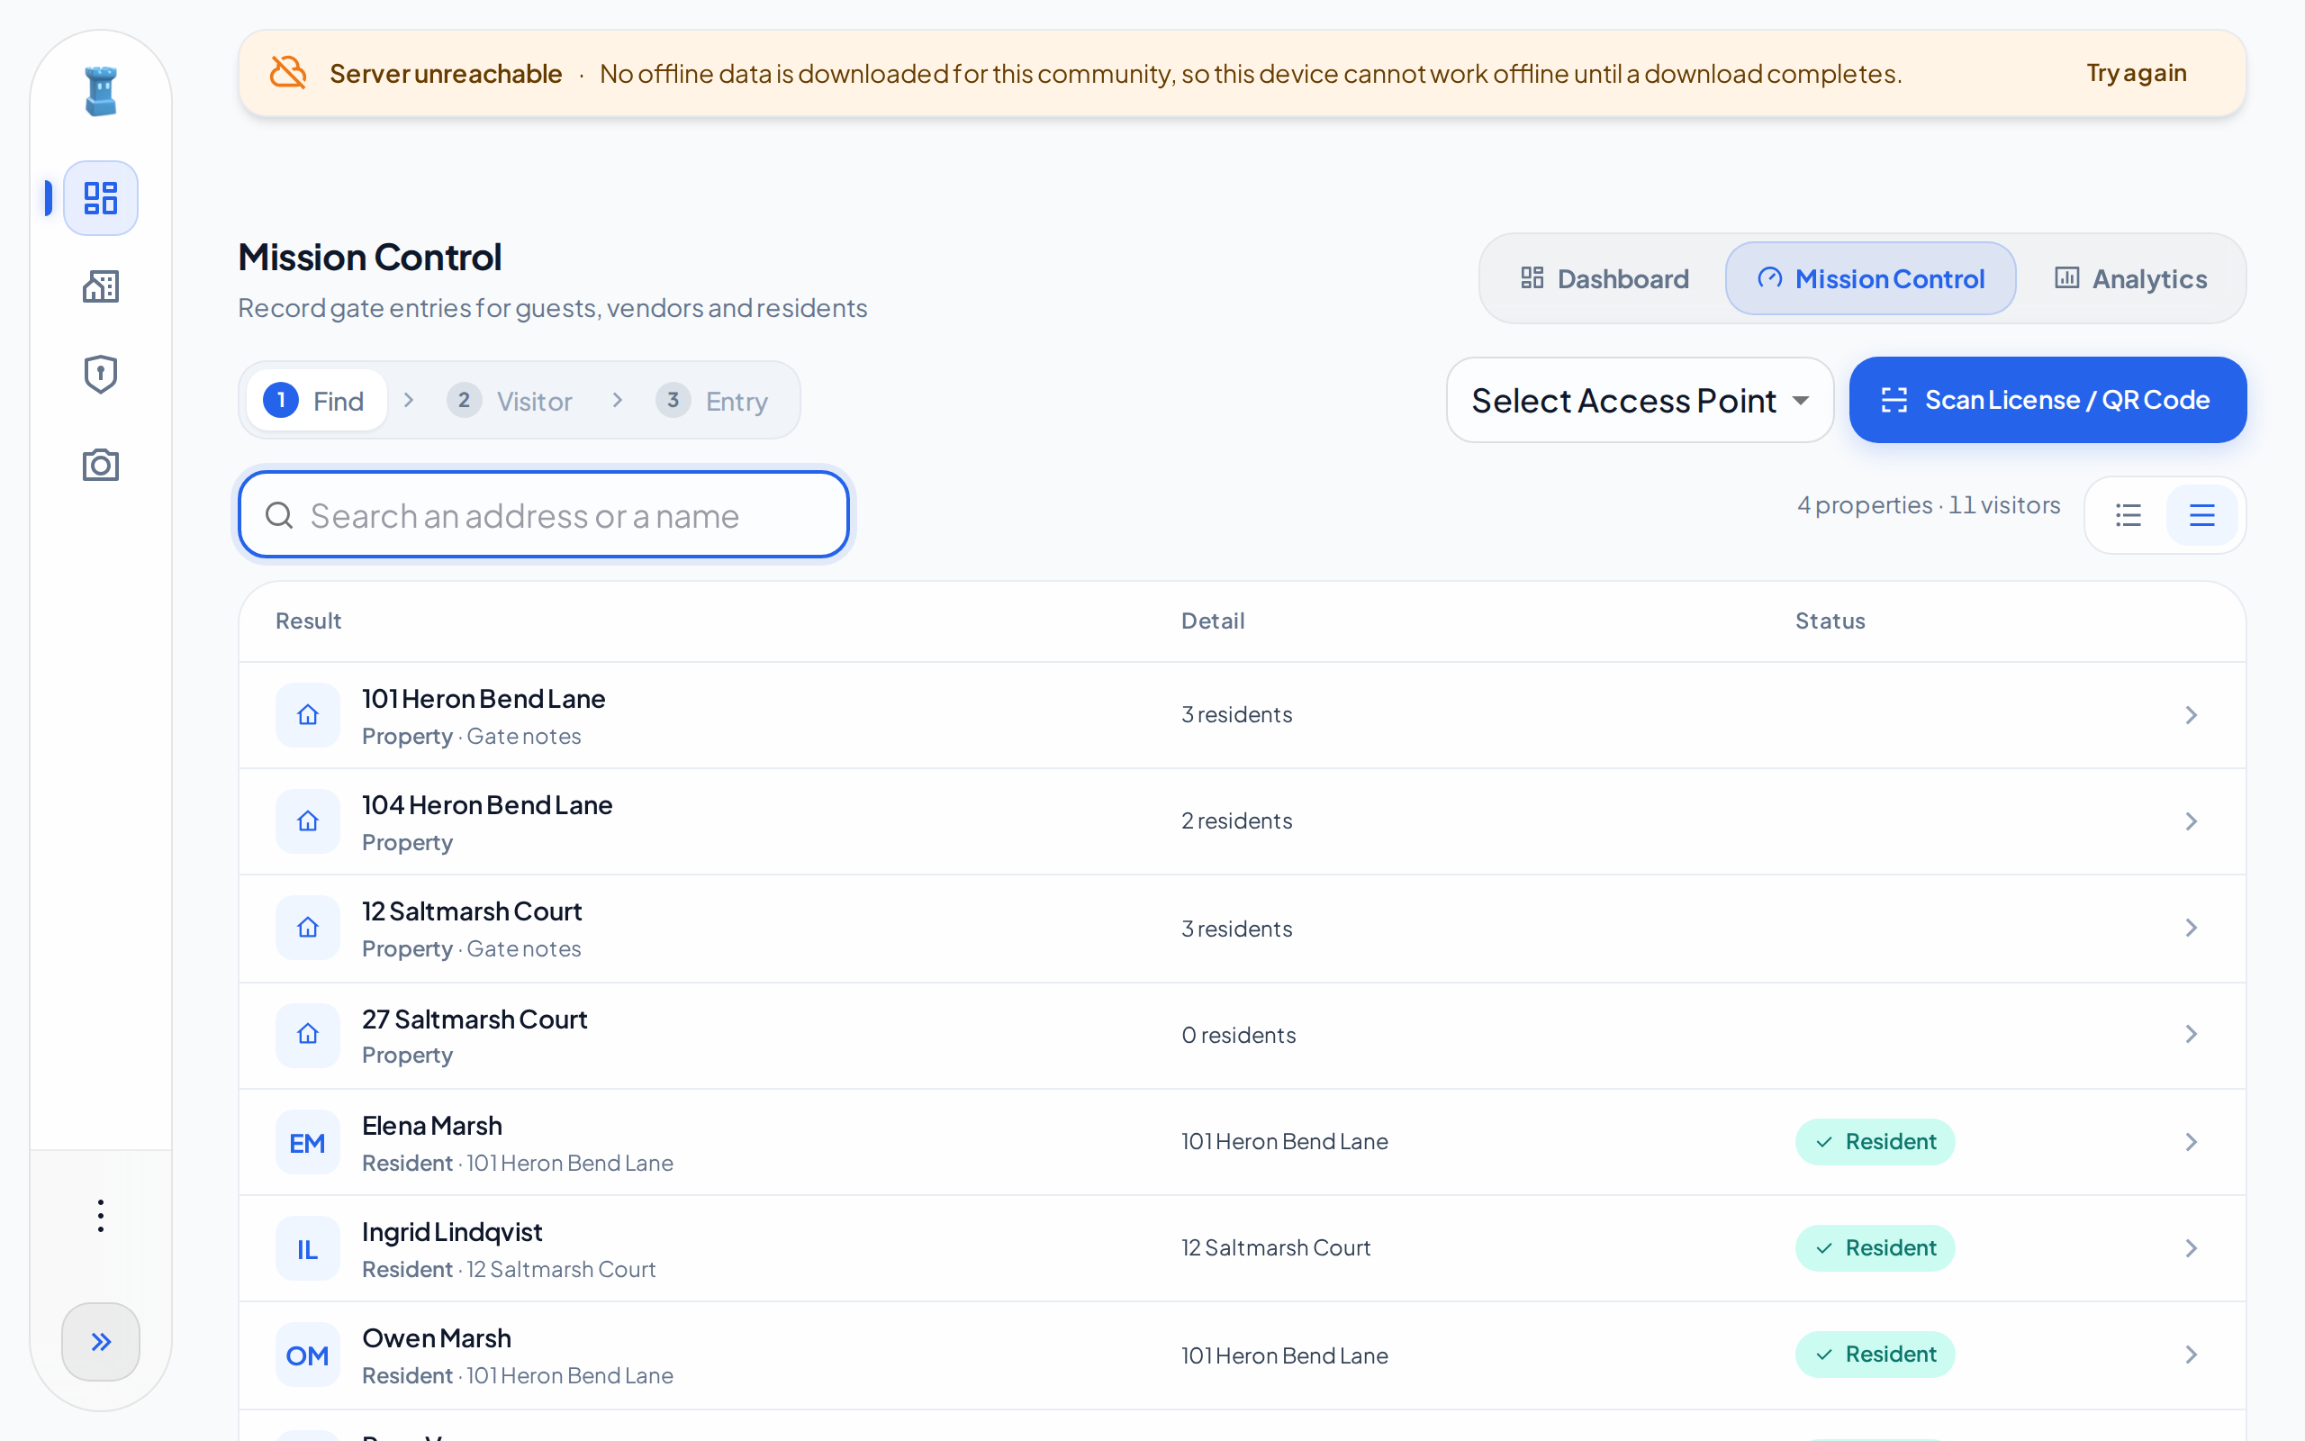Open the 12 Saltmarsh Court row chevron
This screenshot has height=1441, width=2305.
click(2191, 928)
